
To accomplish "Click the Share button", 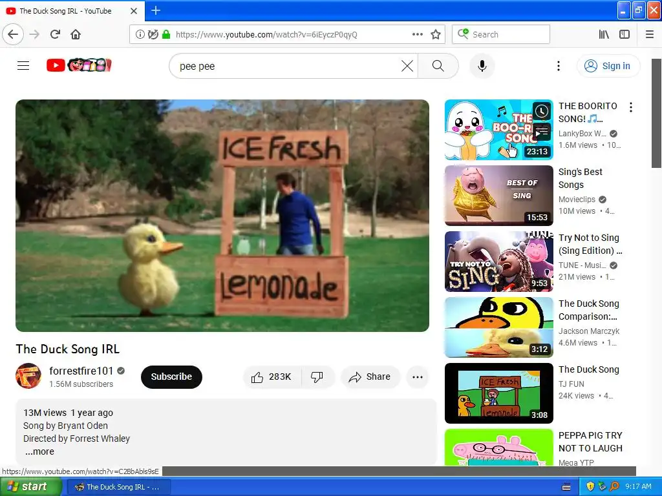I will pos(370,377).
